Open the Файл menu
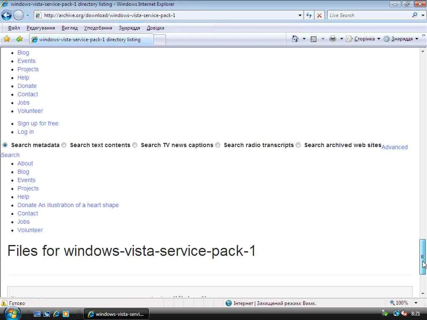 click(x=14, y=28)
